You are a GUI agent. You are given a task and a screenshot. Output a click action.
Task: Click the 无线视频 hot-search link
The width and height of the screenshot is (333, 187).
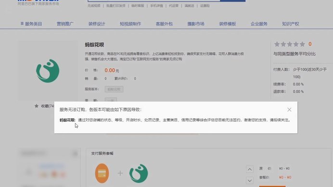pyautogui.click(x=94, y=6)
